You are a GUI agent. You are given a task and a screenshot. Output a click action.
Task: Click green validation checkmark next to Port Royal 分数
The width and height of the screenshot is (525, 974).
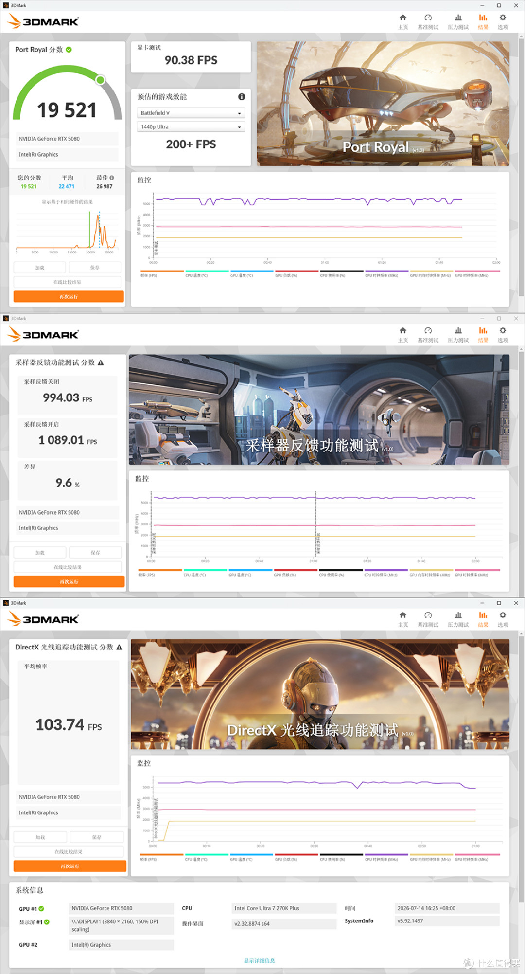(x=69, y=50)
